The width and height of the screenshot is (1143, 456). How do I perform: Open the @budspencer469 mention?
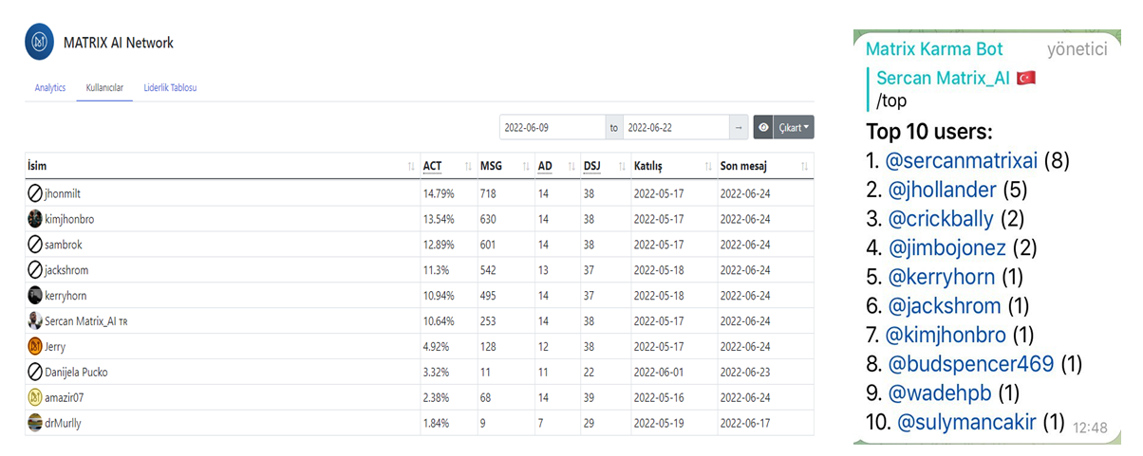click(971, 363)
